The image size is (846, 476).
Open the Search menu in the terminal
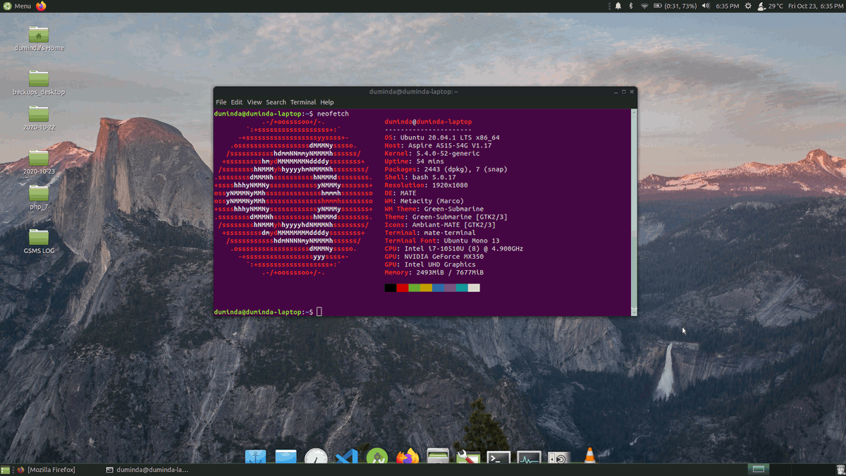point(276,102)
